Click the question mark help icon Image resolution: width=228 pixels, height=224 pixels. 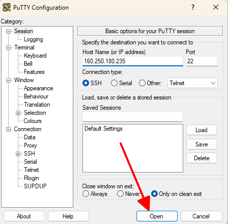(193, 7)
